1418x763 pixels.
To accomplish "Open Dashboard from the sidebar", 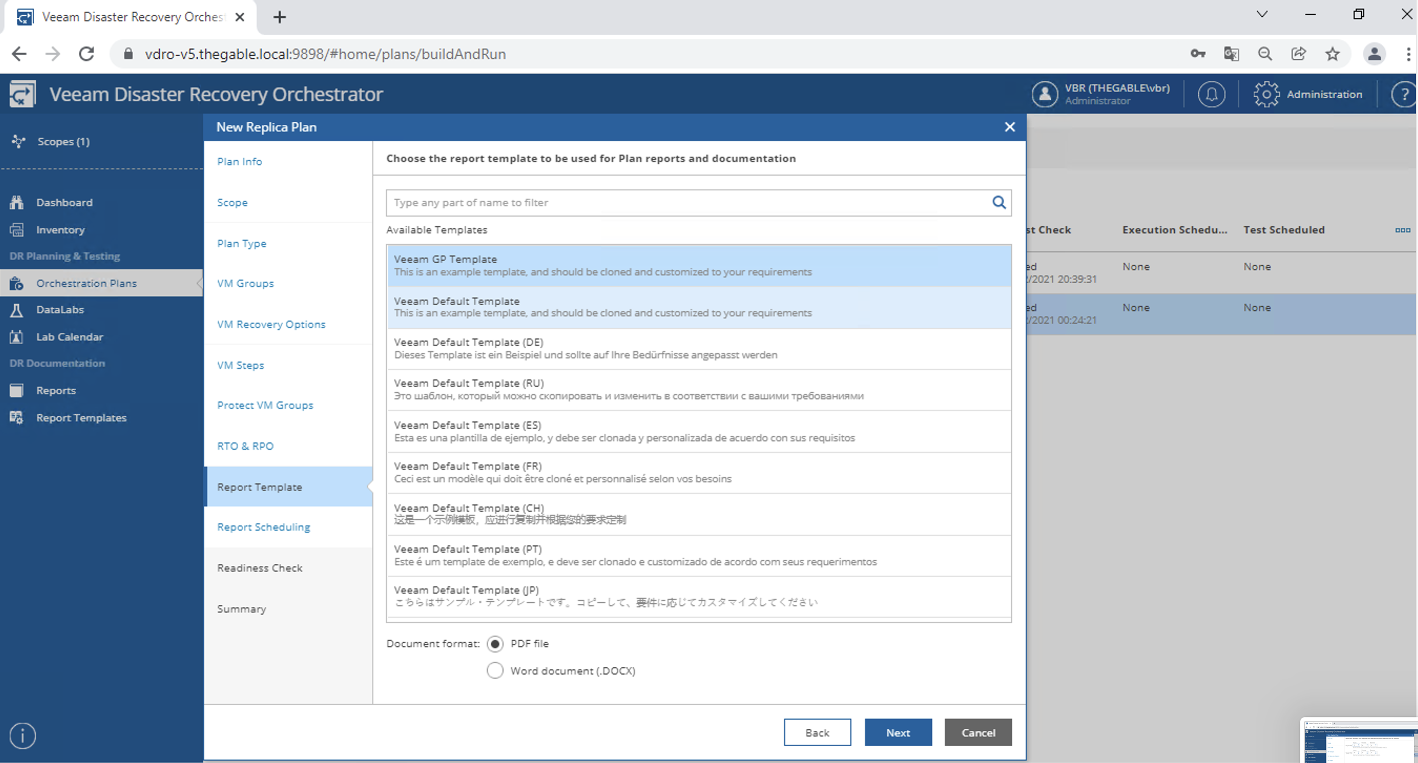I will 65,202.
